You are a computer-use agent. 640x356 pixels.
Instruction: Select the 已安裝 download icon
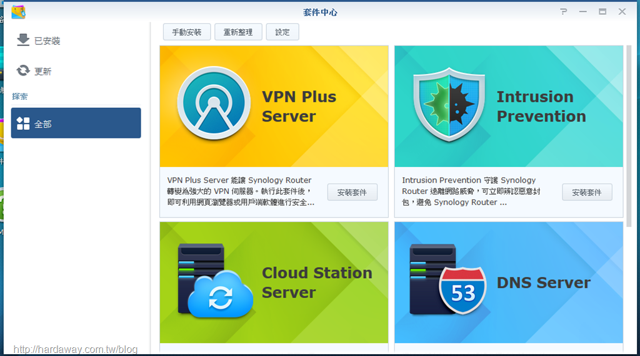(23, 40)
